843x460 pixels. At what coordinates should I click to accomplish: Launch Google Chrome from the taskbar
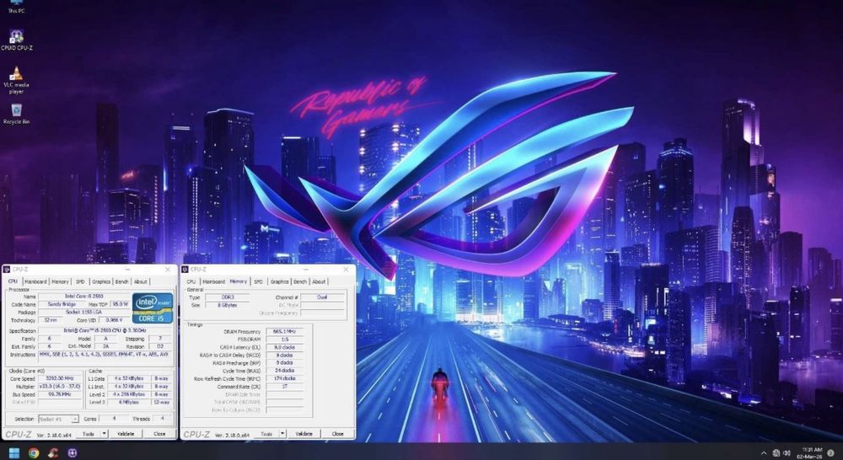click(x=34, y=453)
